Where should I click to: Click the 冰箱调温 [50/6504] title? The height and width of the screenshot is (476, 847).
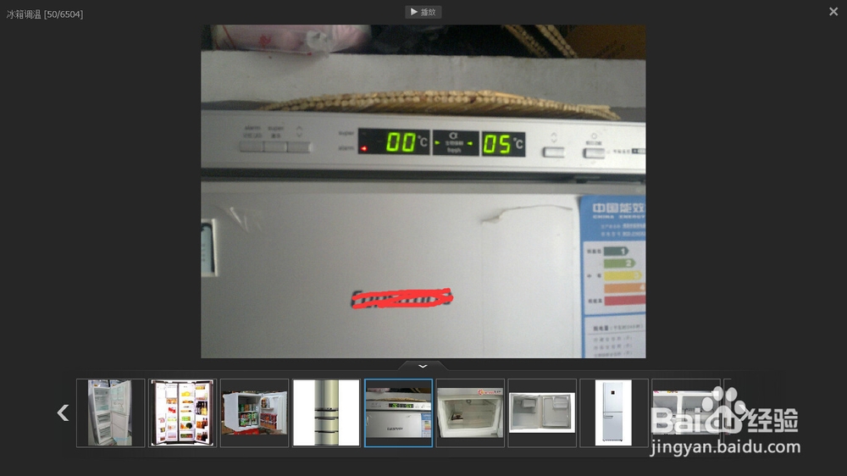tap(45, 14)
